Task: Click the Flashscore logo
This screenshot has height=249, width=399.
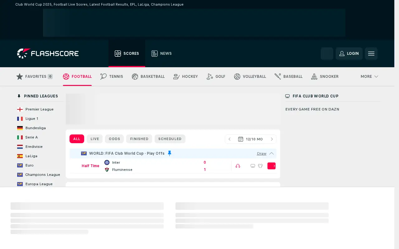Action: tap(48, 54)
